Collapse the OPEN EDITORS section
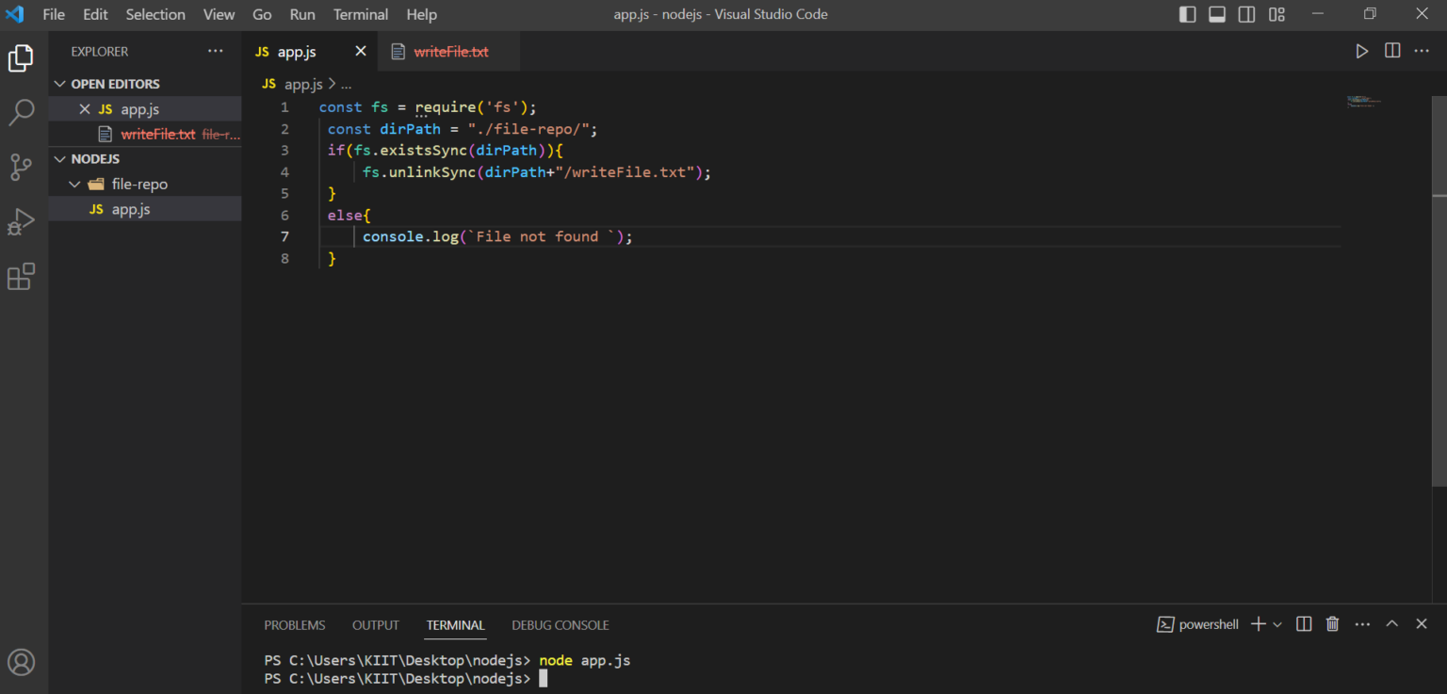 point(59,83)
